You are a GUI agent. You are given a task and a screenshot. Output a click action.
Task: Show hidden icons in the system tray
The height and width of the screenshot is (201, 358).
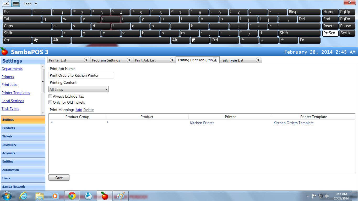click(308, 196)
